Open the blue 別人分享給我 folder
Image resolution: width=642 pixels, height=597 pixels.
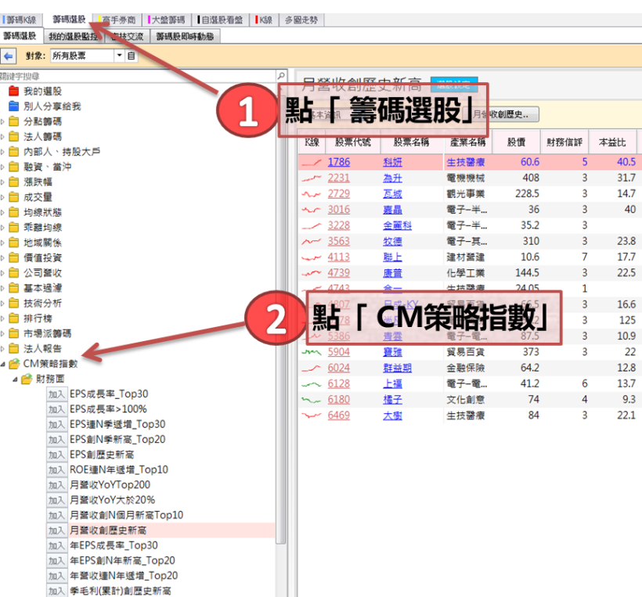pos(14,106)
